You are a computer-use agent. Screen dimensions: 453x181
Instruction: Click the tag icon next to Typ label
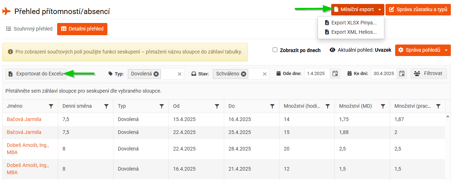(110, 74)
